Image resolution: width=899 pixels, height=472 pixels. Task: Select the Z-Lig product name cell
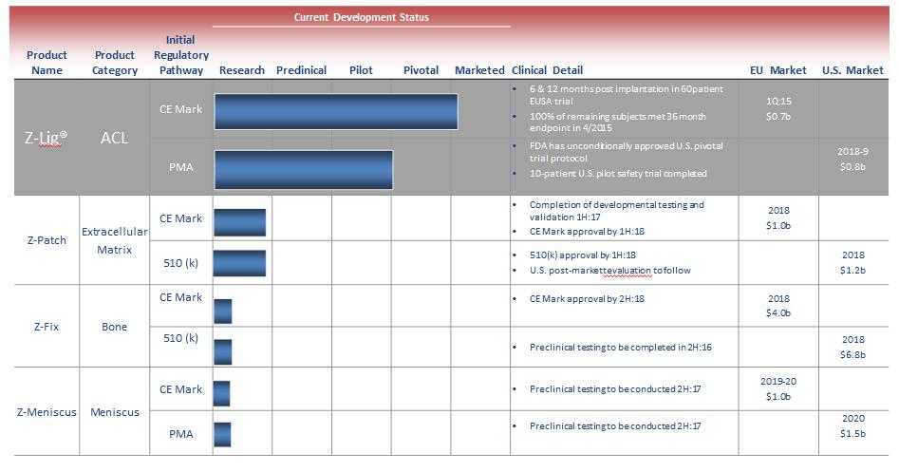click(x=46, y=138)
